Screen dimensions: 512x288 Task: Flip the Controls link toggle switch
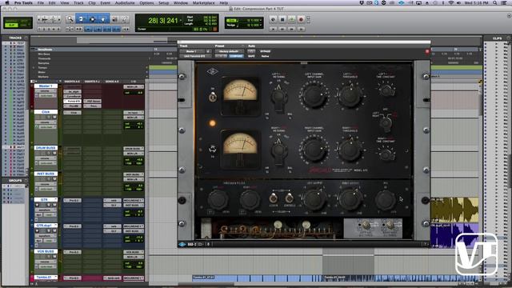[289, 198]
